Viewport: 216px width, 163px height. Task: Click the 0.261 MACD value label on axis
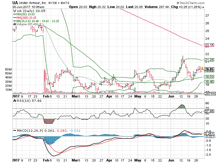(x=209, y=133)
